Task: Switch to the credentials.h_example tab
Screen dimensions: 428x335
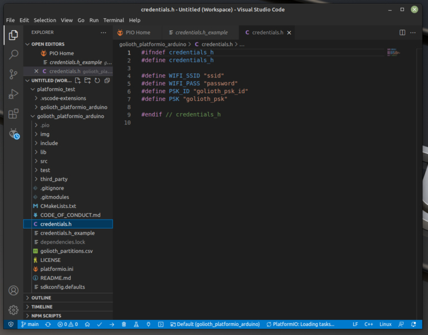Action: (201, 33)
